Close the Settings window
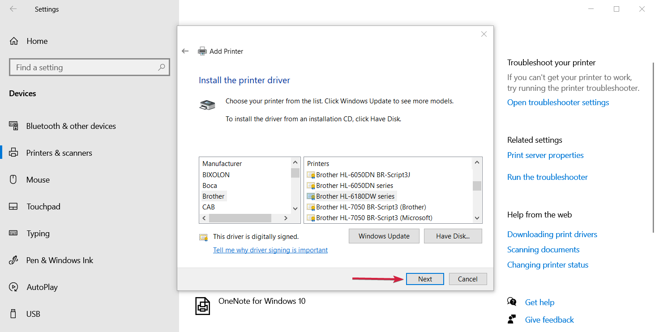This screenshot has height=332, width=655. click(642, 9)
